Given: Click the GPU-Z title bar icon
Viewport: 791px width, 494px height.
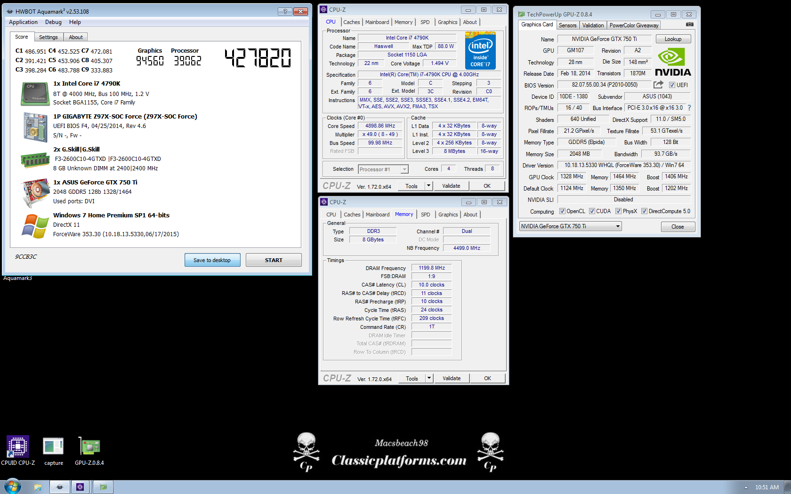Looking at the screenshot, I should pos(521,14).
